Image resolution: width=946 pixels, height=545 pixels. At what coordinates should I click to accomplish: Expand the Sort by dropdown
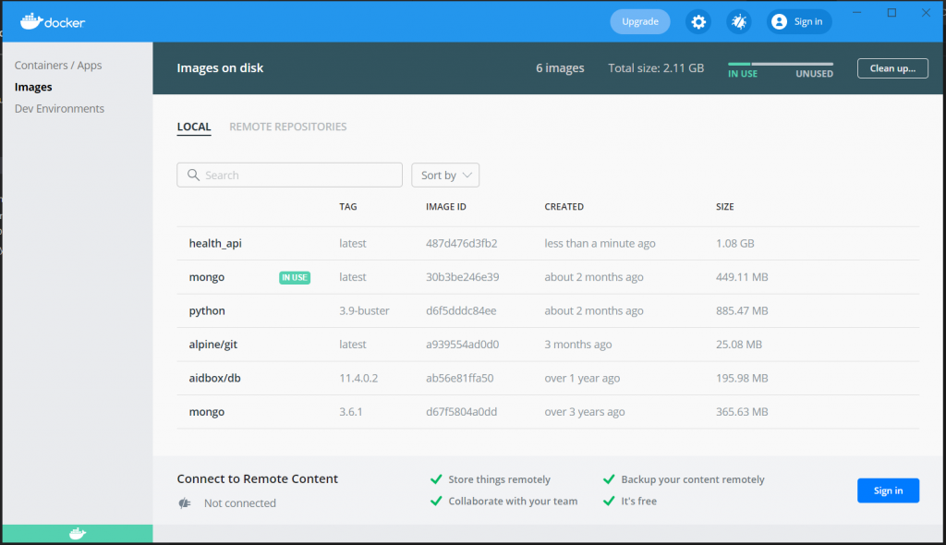pos(445,175)
